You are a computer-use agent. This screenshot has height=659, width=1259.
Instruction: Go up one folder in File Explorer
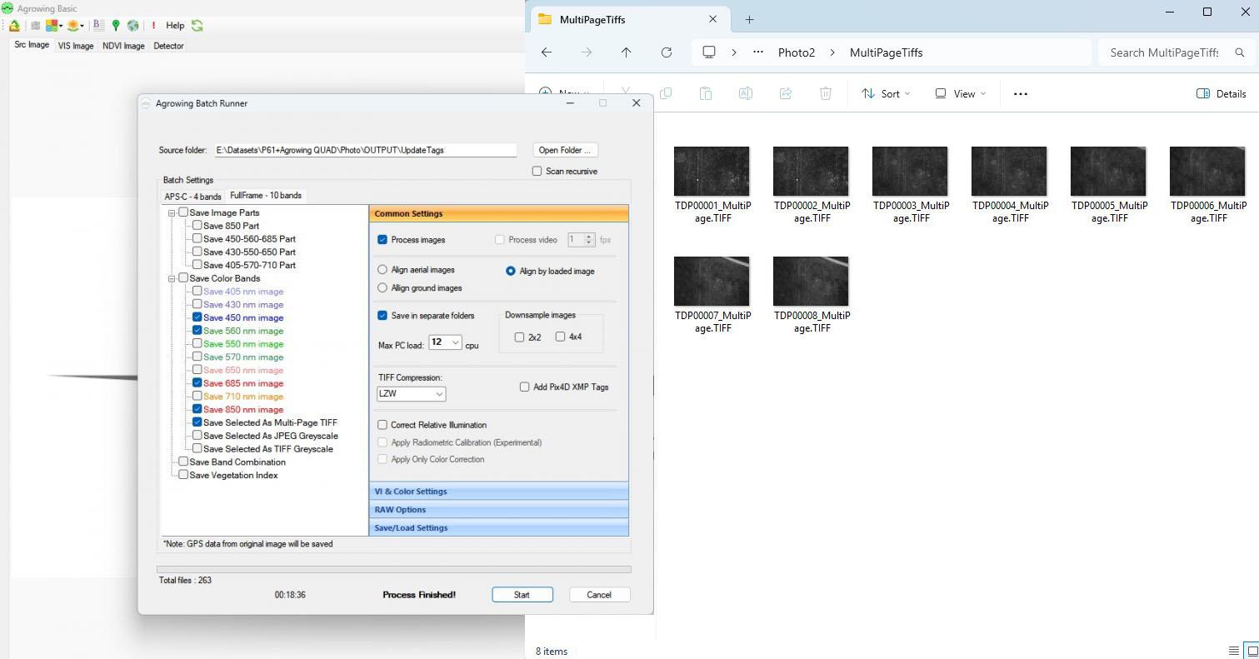click(626, 52)
